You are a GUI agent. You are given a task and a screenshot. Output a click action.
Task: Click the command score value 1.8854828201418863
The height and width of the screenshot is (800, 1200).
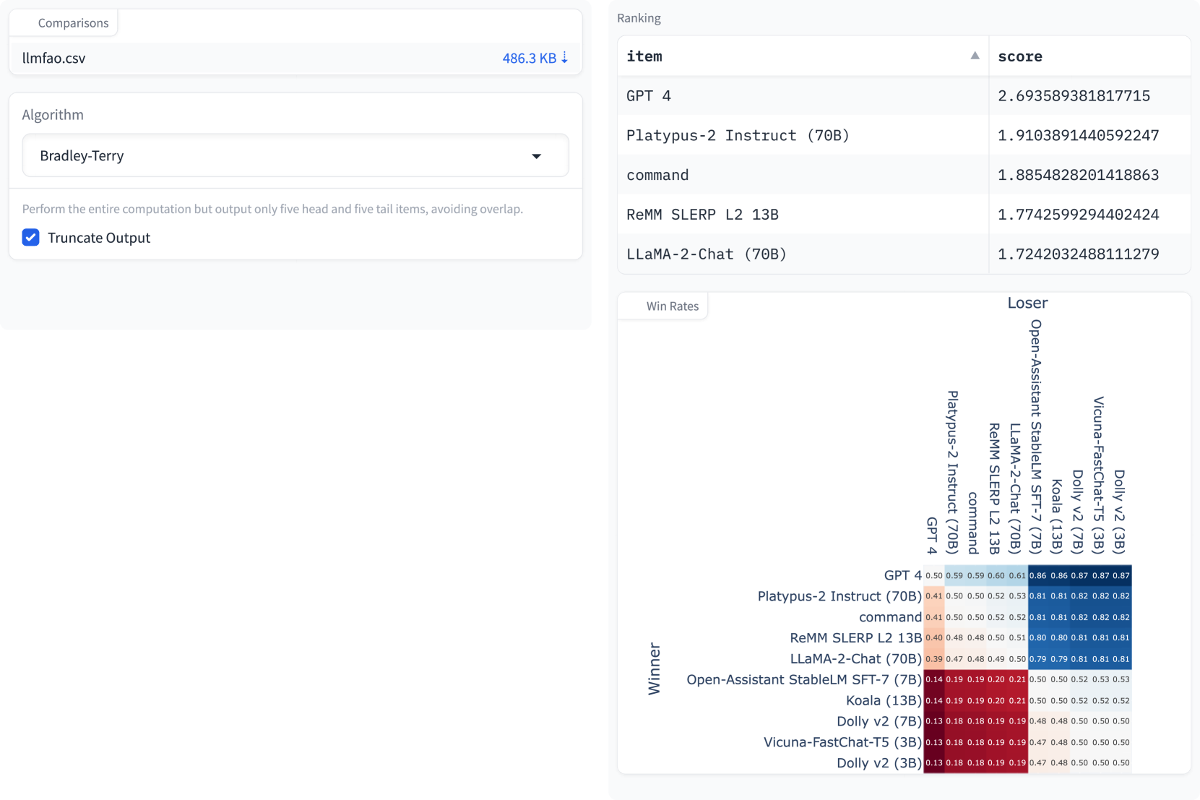[1078, 175]
